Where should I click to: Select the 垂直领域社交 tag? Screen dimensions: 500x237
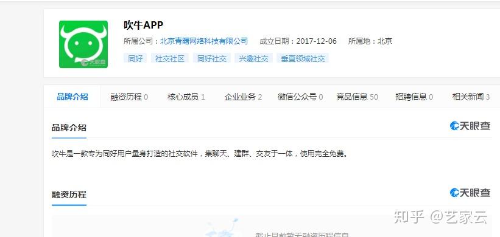(x=303, y=58)
